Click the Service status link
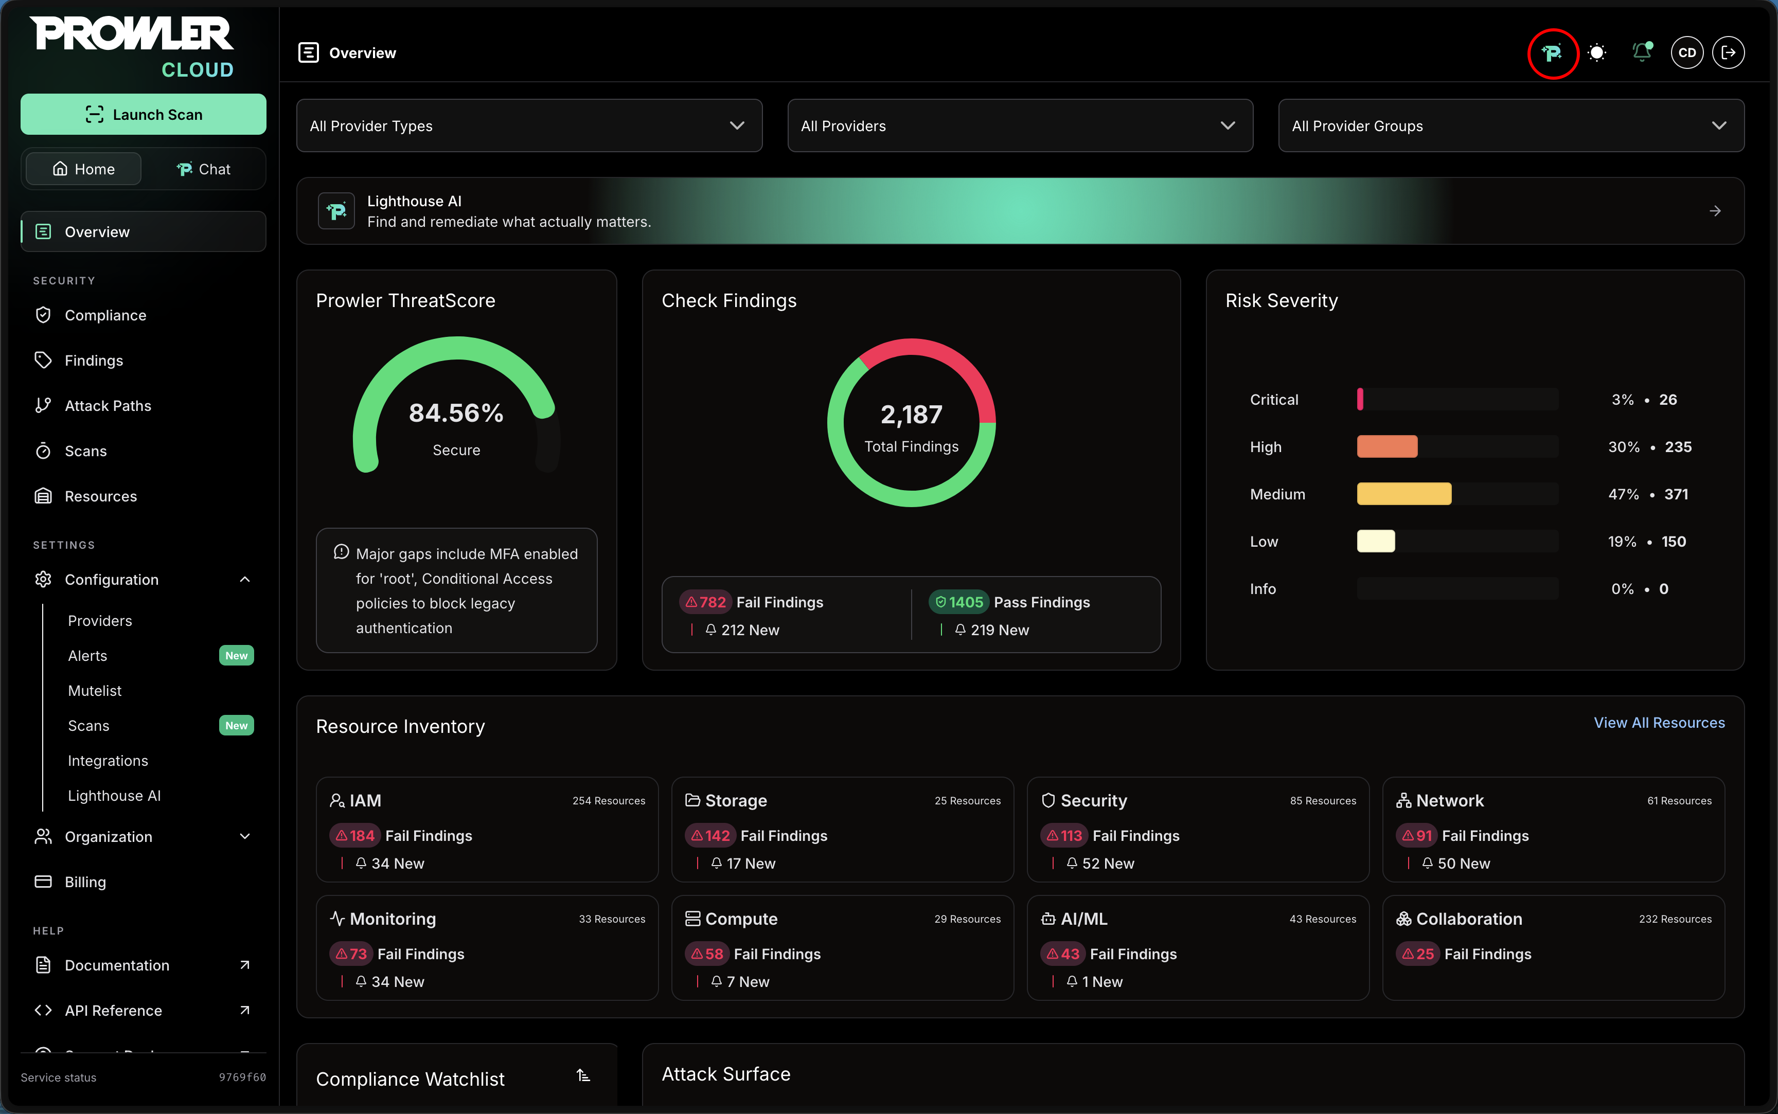Viewport: 1778px width, 1114px height. 58,1077
